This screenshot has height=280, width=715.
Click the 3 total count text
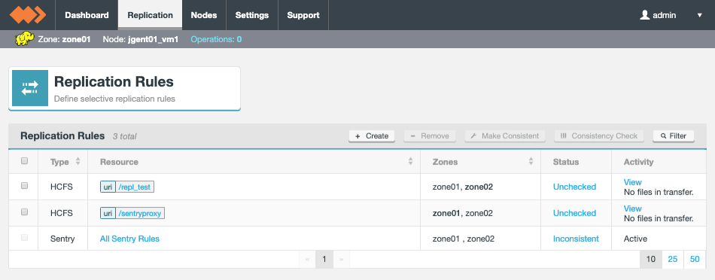(x=124, y=136)
